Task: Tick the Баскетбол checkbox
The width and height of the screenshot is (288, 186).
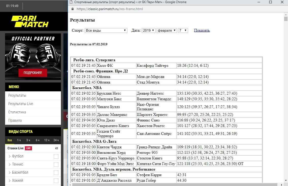Action: 56,172
